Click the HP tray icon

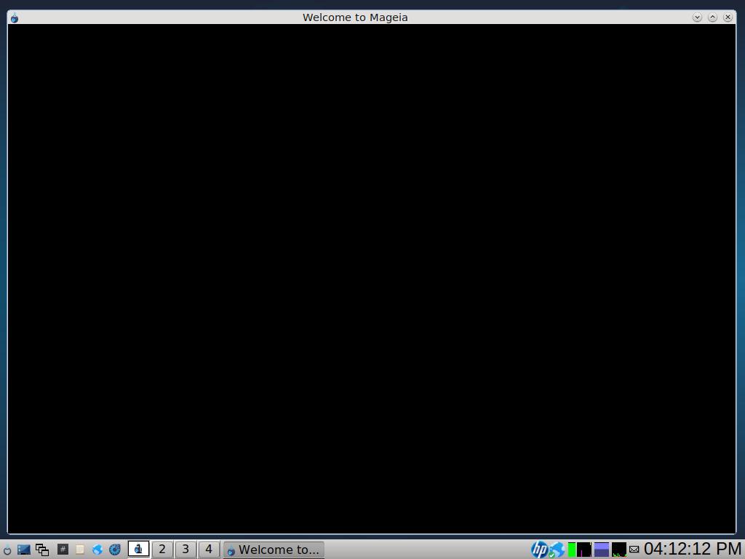[539, 550]
